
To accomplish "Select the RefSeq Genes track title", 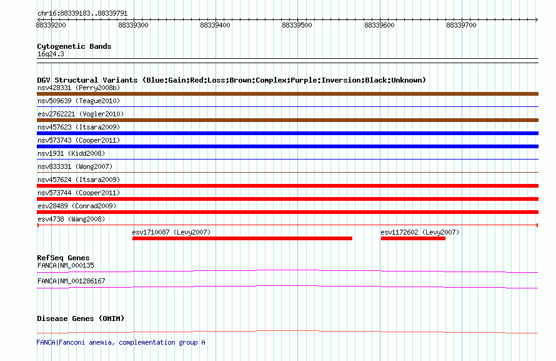I will coord(63,258).
